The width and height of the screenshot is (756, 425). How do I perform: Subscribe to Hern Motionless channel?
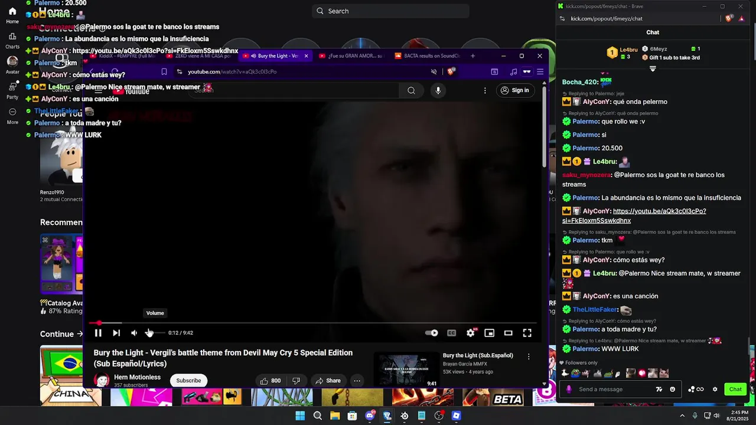pyautogui.click(x=188, y=381)
